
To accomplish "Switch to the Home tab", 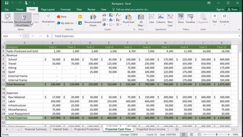I will 20,10.
